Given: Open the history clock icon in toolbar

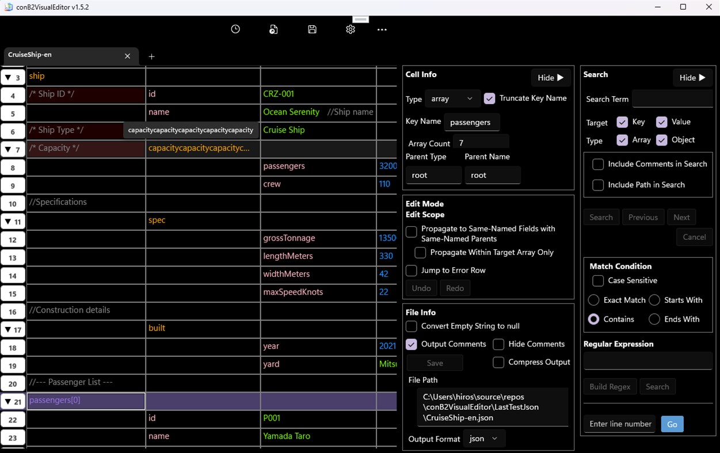Looking at the screenshot, I should click(235, 29).
